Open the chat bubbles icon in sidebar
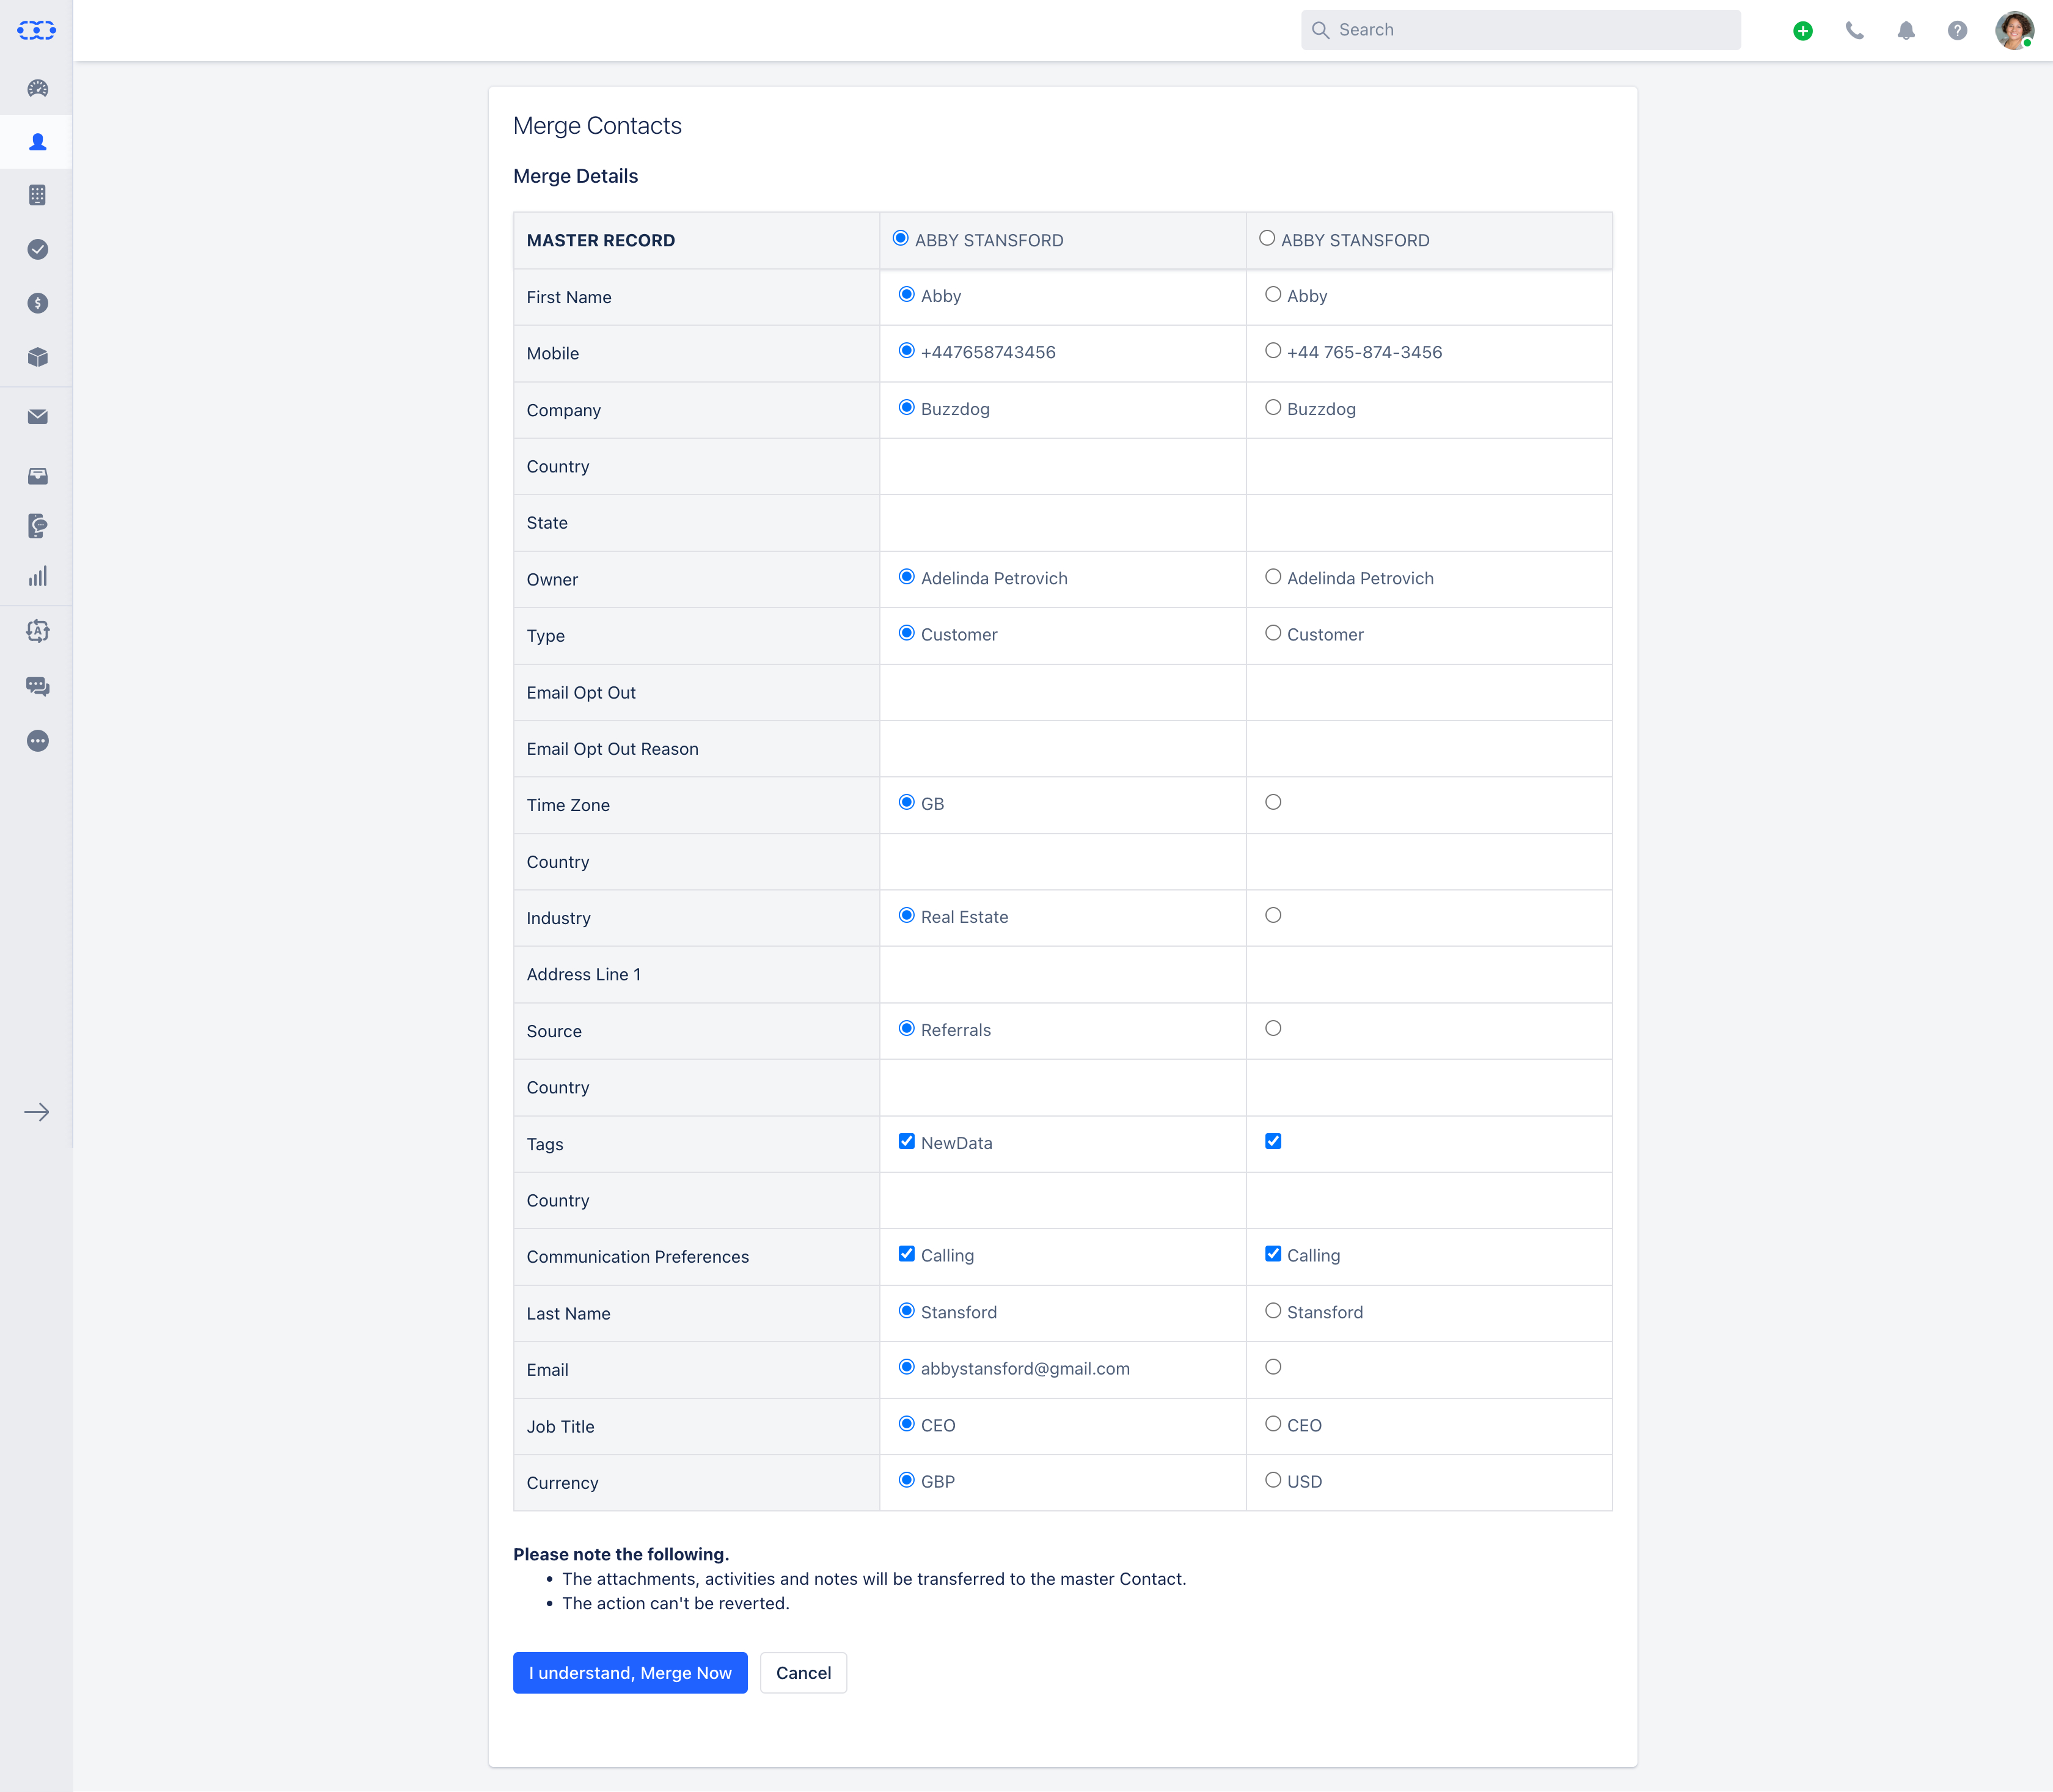The width and height of the screenshot is (2053, 1792). (37, 686)
